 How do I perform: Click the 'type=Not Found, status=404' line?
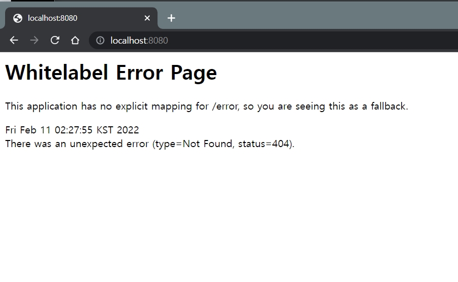(x=150, y=144)
